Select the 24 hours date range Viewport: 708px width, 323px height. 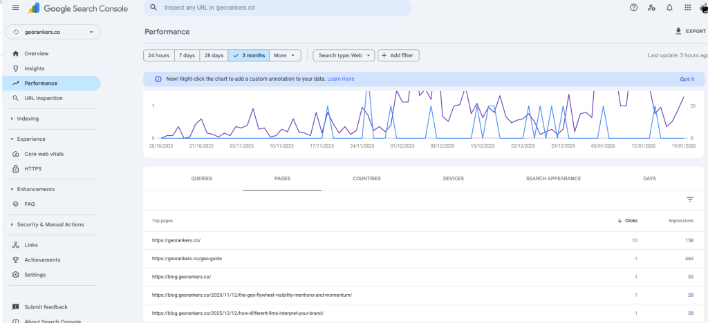tap(159, 55)
